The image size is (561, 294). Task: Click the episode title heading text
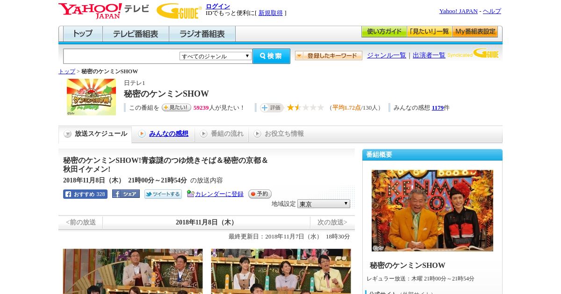(166, 165)
